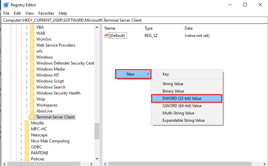Click the tree scroll down arrow
This screenshot has width=268, height=166.
[97, 158]
